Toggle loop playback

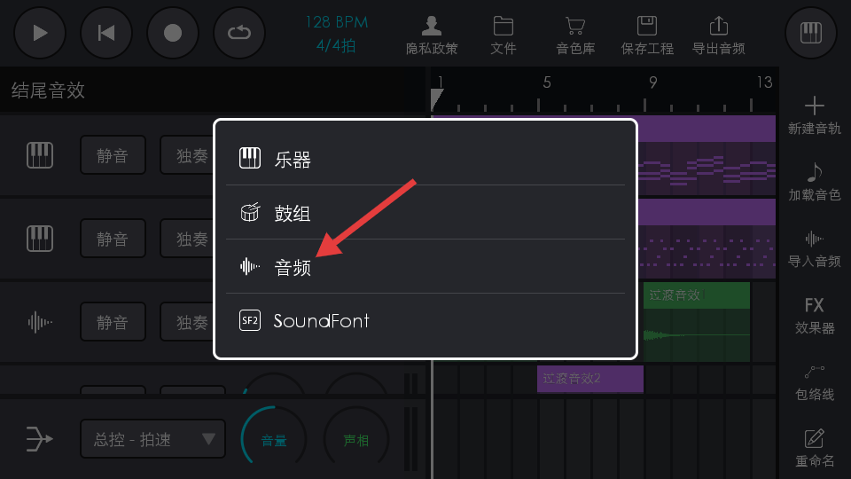239,33
